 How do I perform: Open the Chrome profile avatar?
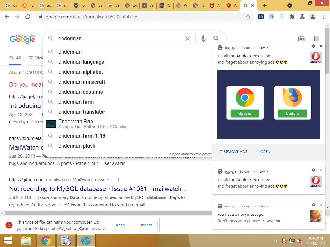pyautogui.click(x=313, y=17)
